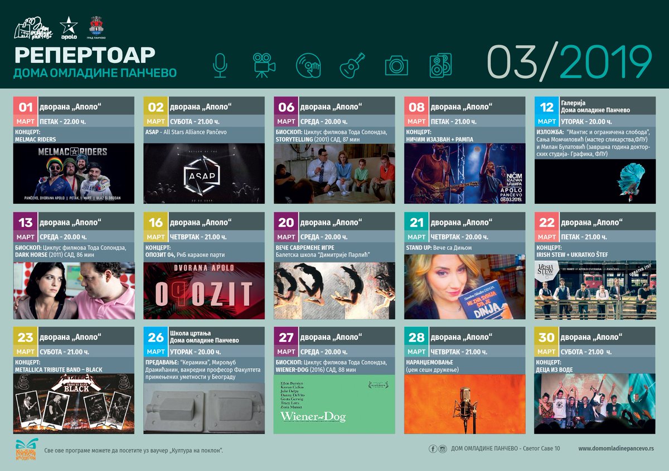Select the date box 01 МАРТ

click(26, 112)
